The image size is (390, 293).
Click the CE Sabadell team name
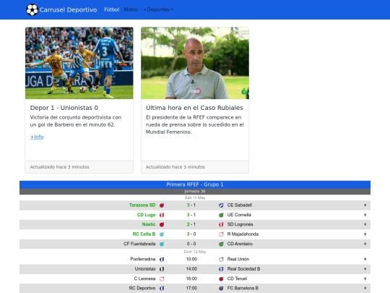(x=240, y=205)
